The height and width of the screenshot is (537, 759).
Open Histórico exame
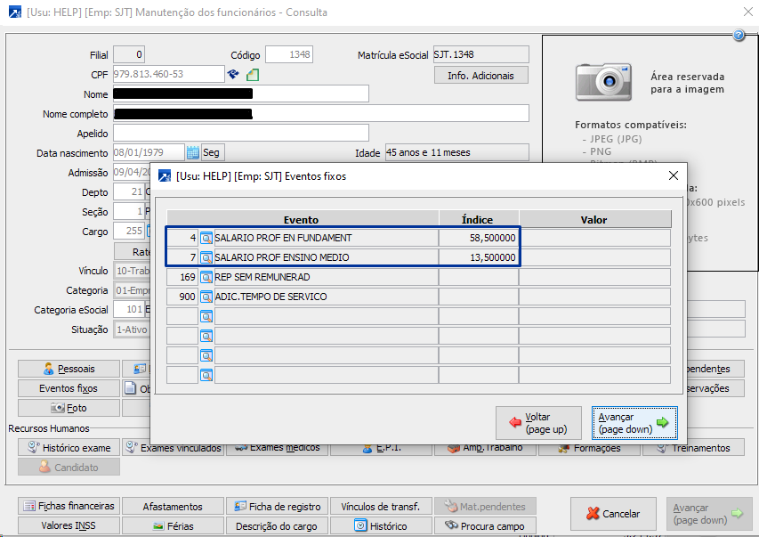pyautogui.click(x=69, y=447)
